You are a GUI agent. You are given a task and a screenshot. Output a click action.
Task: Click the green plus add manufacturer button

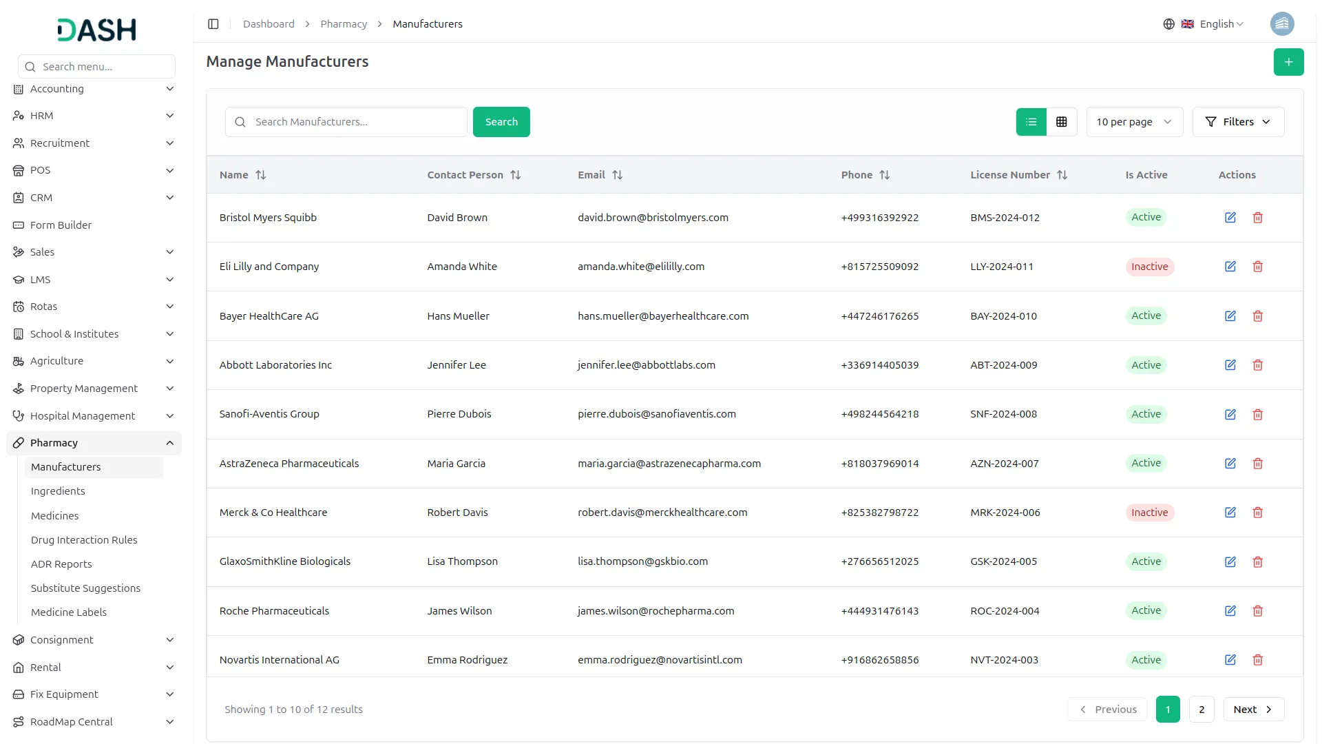pos(1288,62)
